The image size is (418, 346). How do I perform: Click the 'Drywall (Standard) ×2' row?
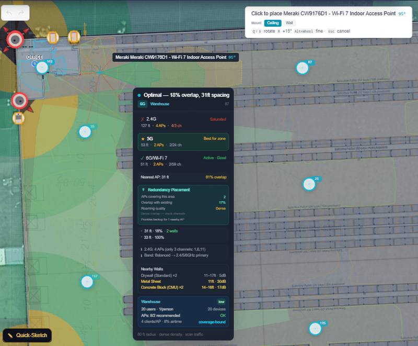coord(183,275)
